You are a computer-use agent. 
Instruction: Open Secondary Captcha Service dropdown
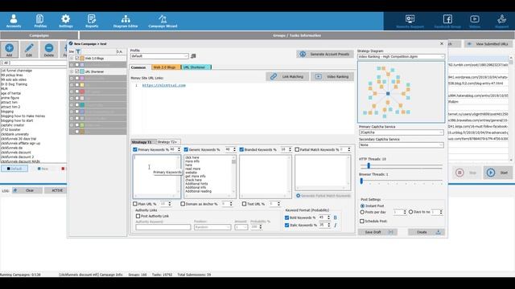401,144
